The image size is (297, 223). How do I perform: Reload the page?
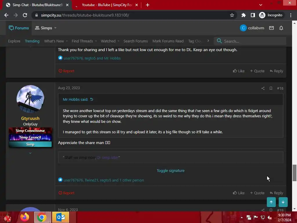(25, 15)
